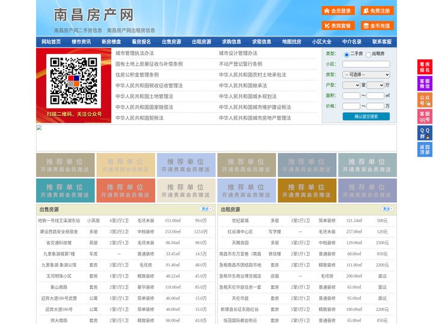Open 不动产登记暂行条例 link
Image resolution: width=433 pixels, height=324 pixels.
241,64
